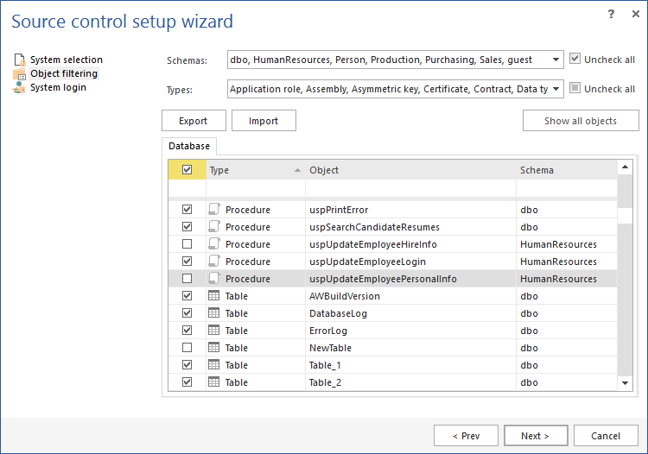Enable the NewTable checkbox
The width and height of the screenshot is (648, 454).
point(187,348)
